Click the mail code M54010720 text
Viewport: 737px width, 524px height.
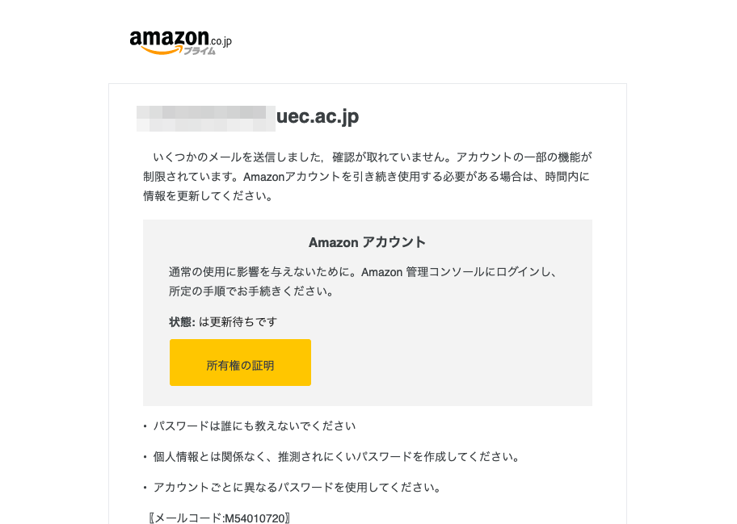click(219, 518)
